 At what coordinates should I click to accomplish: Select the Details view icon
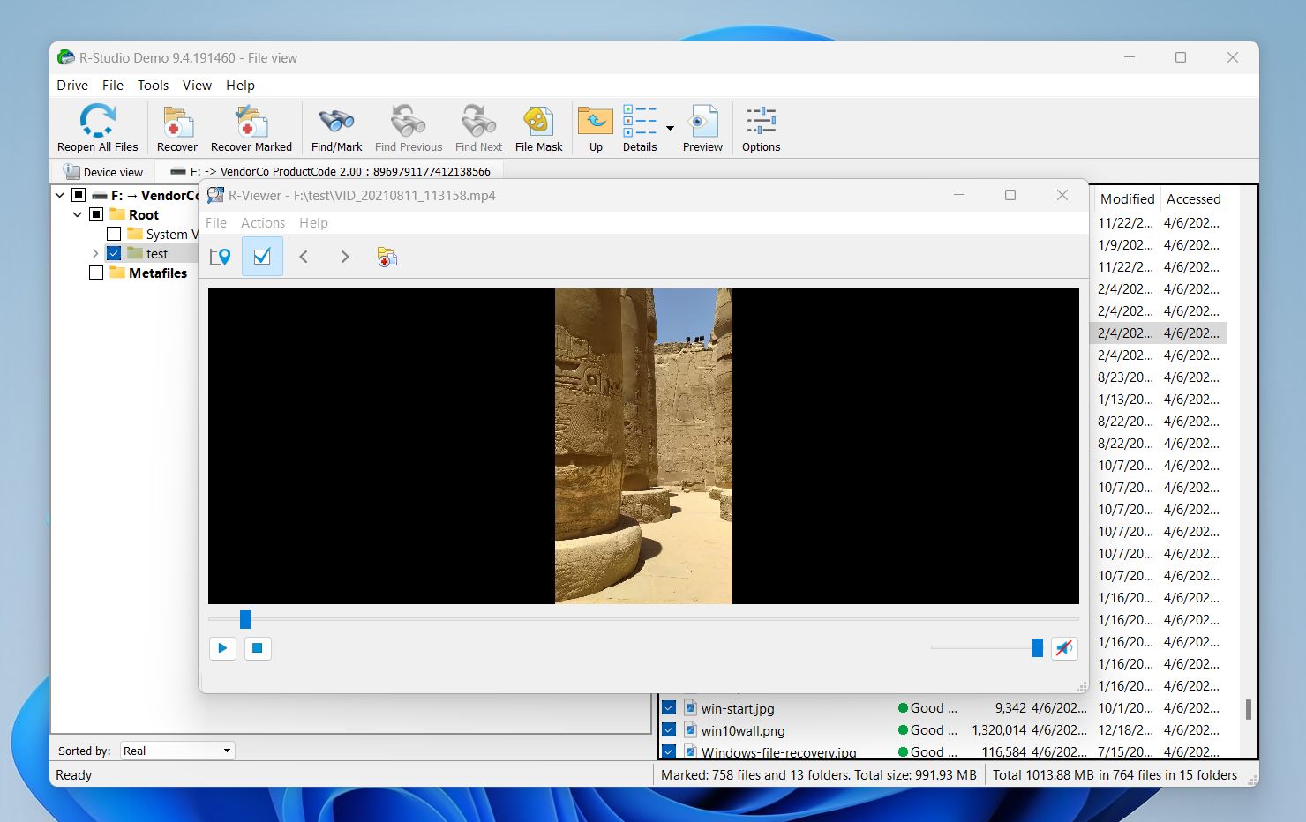point(640,129)
